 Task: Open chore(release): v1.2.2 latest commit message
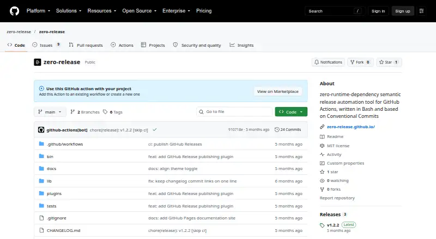119,130
